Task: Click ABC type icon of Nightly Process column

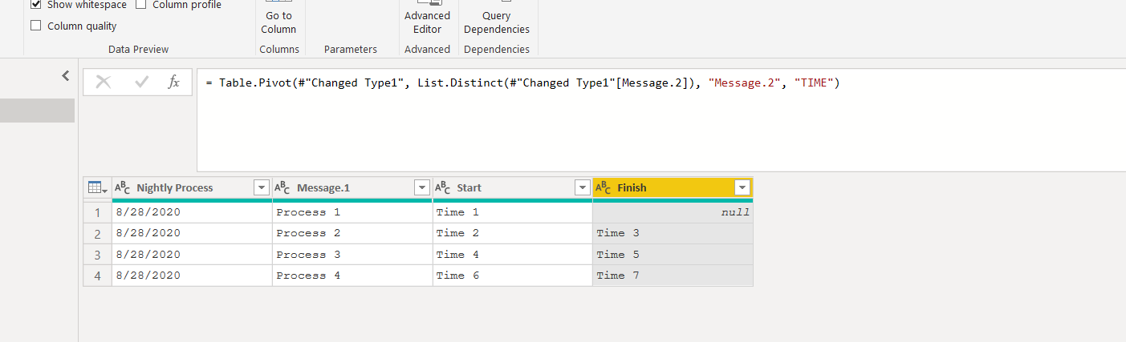Action: click(122, 188)
